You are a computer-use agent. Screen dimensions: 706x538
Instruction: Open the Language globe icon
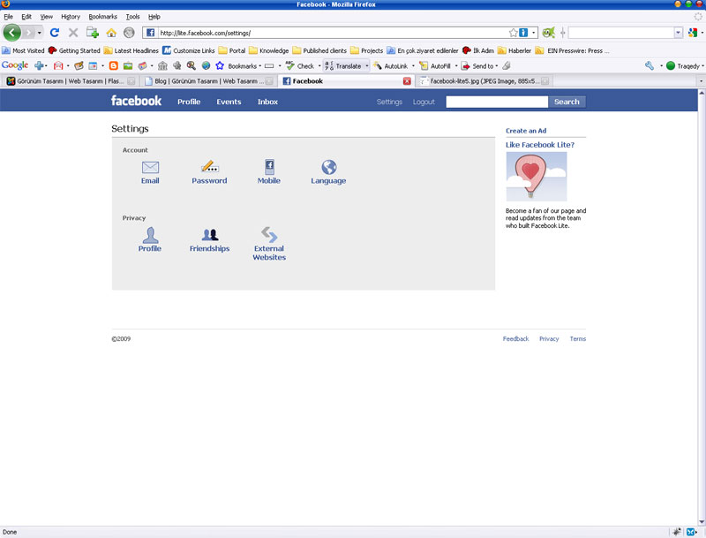(328, 167)
